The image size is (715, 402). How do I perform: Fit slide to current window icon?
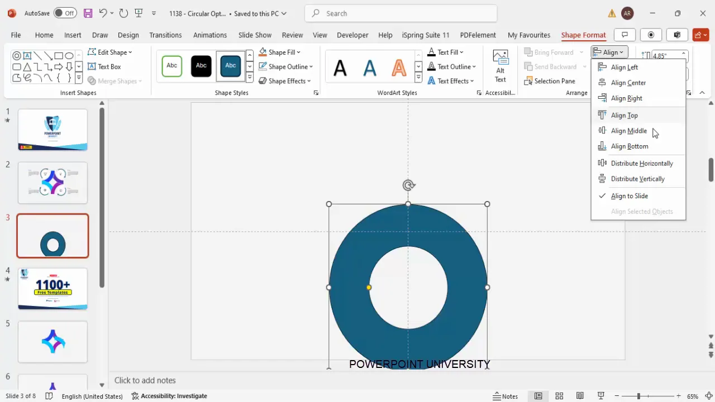coord(708,396)
